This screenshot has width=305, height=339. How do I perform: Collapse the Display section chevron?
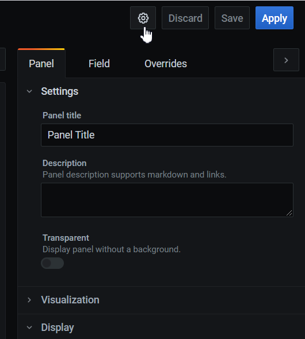coord(29,328)
